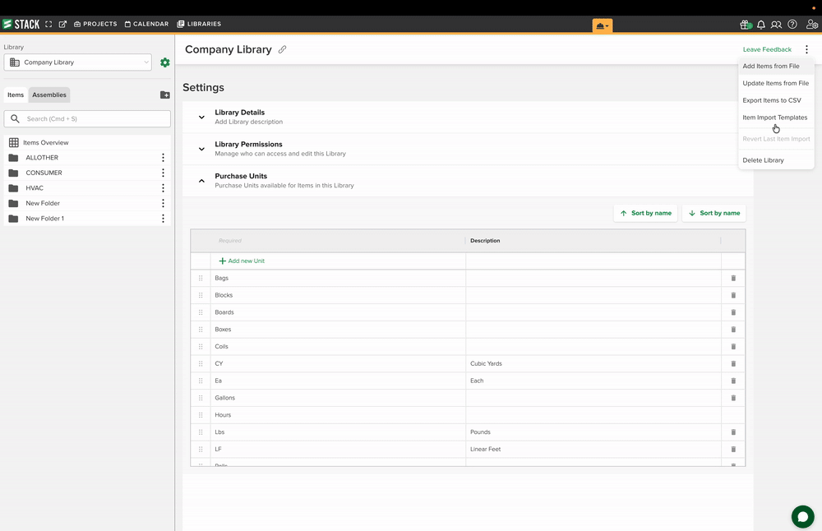This screenshot has width=822, height=531.
Task: Open library settings gear icon
Action: [165, 62]
